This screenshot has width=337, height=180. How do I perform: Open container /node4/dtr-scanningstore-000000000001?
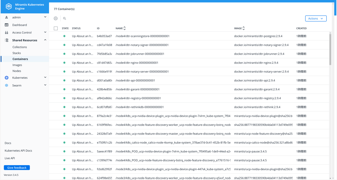pyautogui.click(x=142, y=36)
